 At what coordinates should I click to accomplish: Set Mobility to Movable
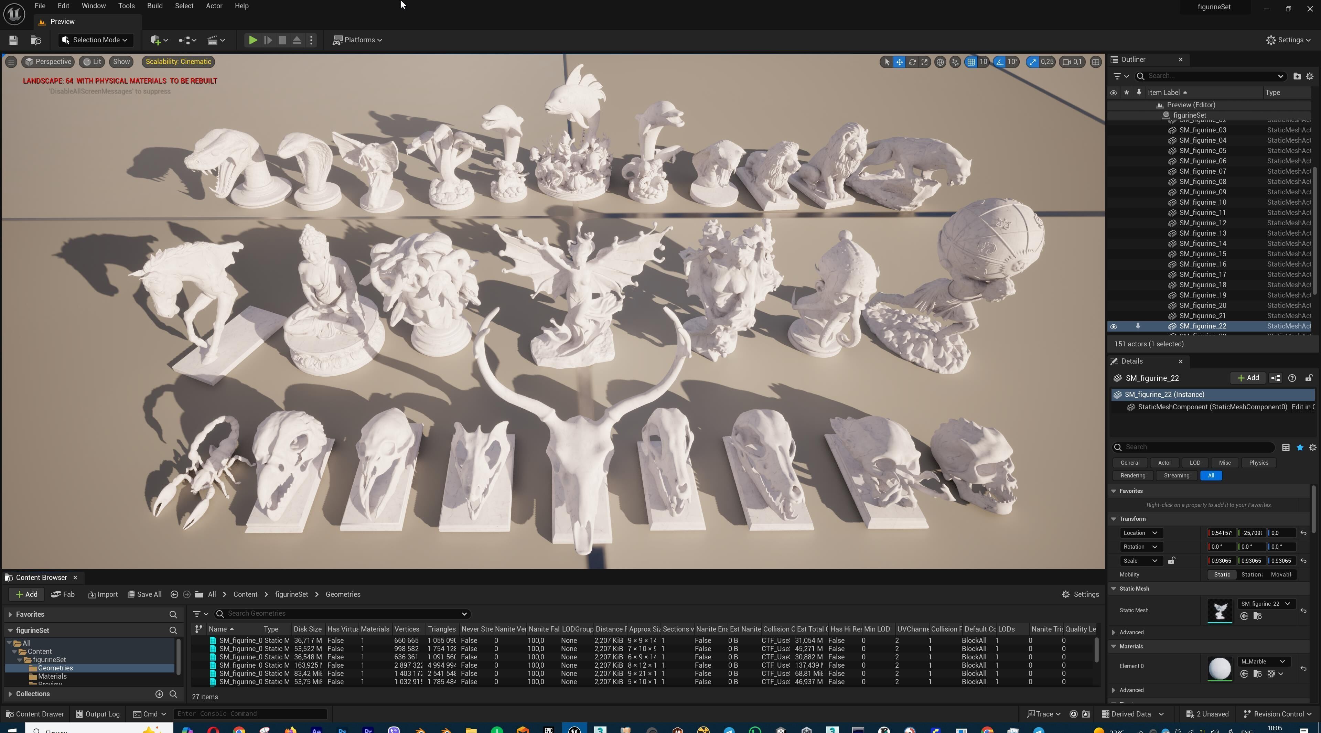tap(1281, 575)
